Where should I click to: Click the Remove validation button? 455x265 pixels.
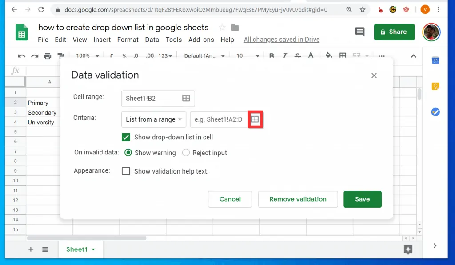pyautogui.click(x=298, y=199)
